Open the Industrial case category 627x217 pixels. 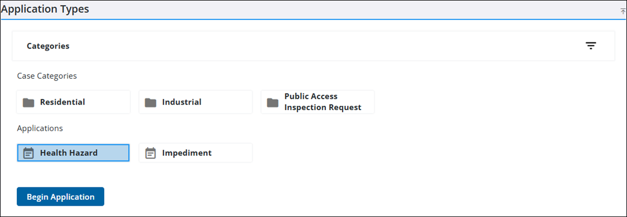(x=181, y=102)
